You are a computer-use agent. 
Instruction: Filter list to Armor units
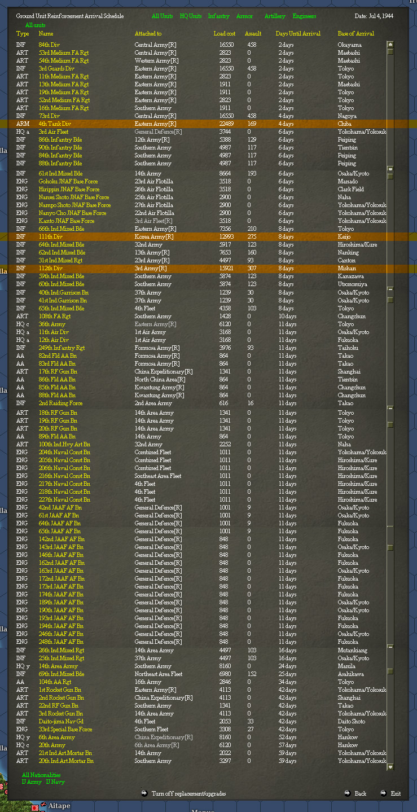pyautogui.click(x=244, y=16)
